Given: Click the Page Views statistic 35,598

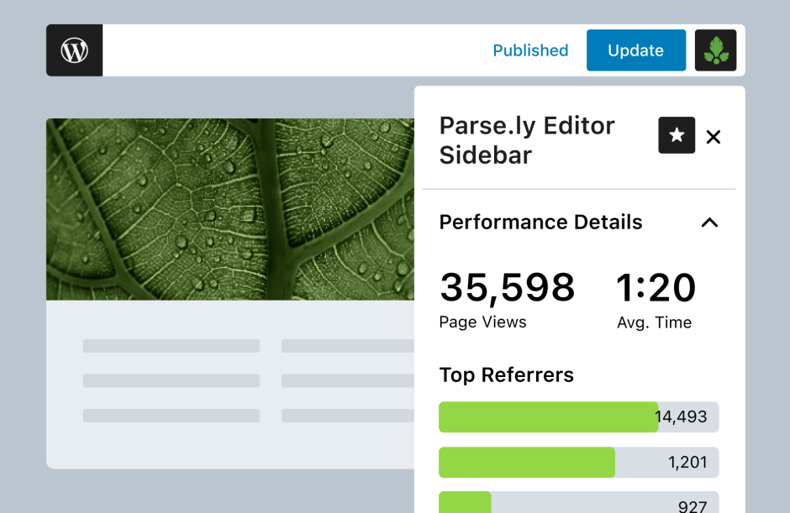Looking at the screenshot, I should tap(507, 288).
